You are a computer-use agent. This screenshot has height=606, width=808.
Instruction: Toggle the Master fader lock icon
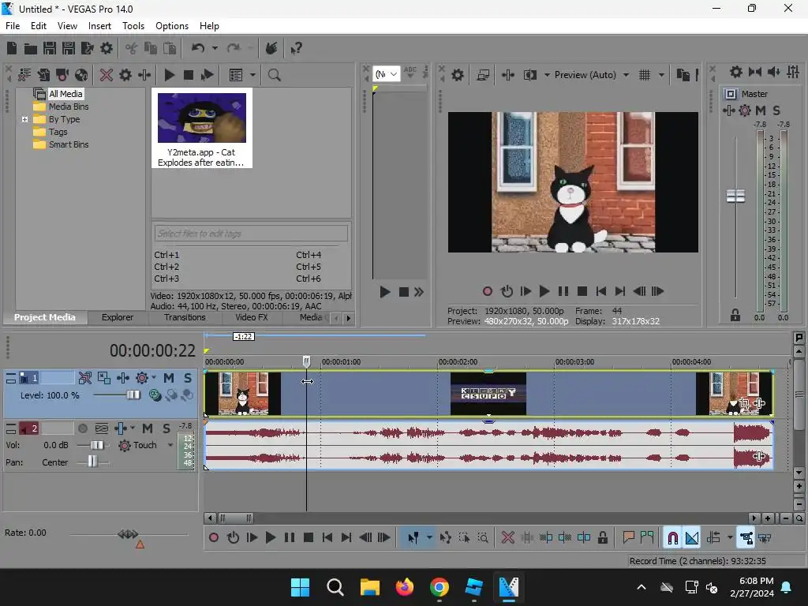(x=735, y=316)
